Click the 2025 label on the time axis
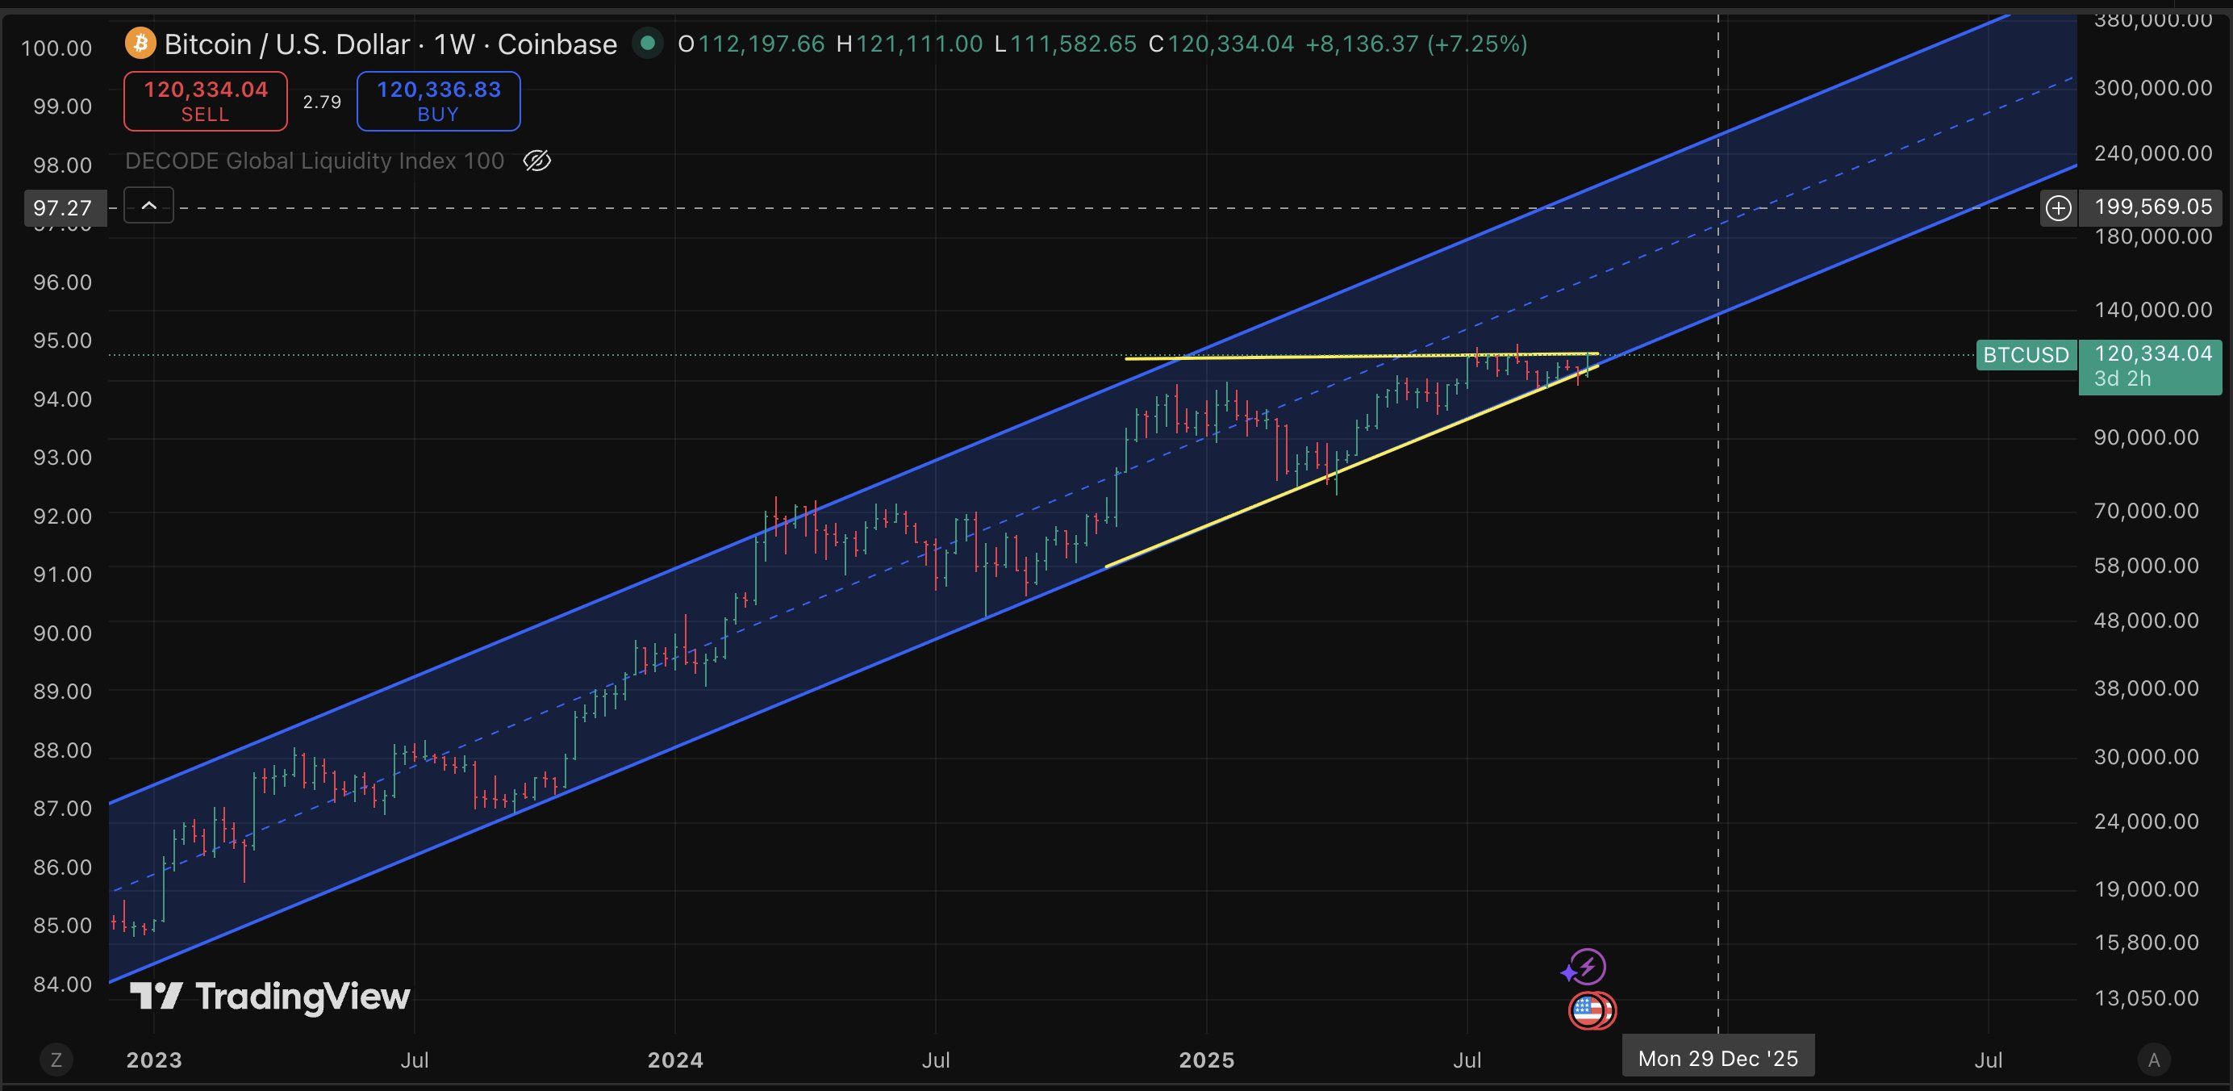Viewport: 2233px width, 1091px height. (1208, 1059)
